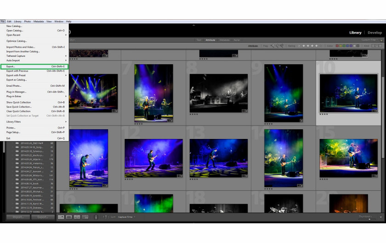Open Compare view (XY) icon

point(77,217)
